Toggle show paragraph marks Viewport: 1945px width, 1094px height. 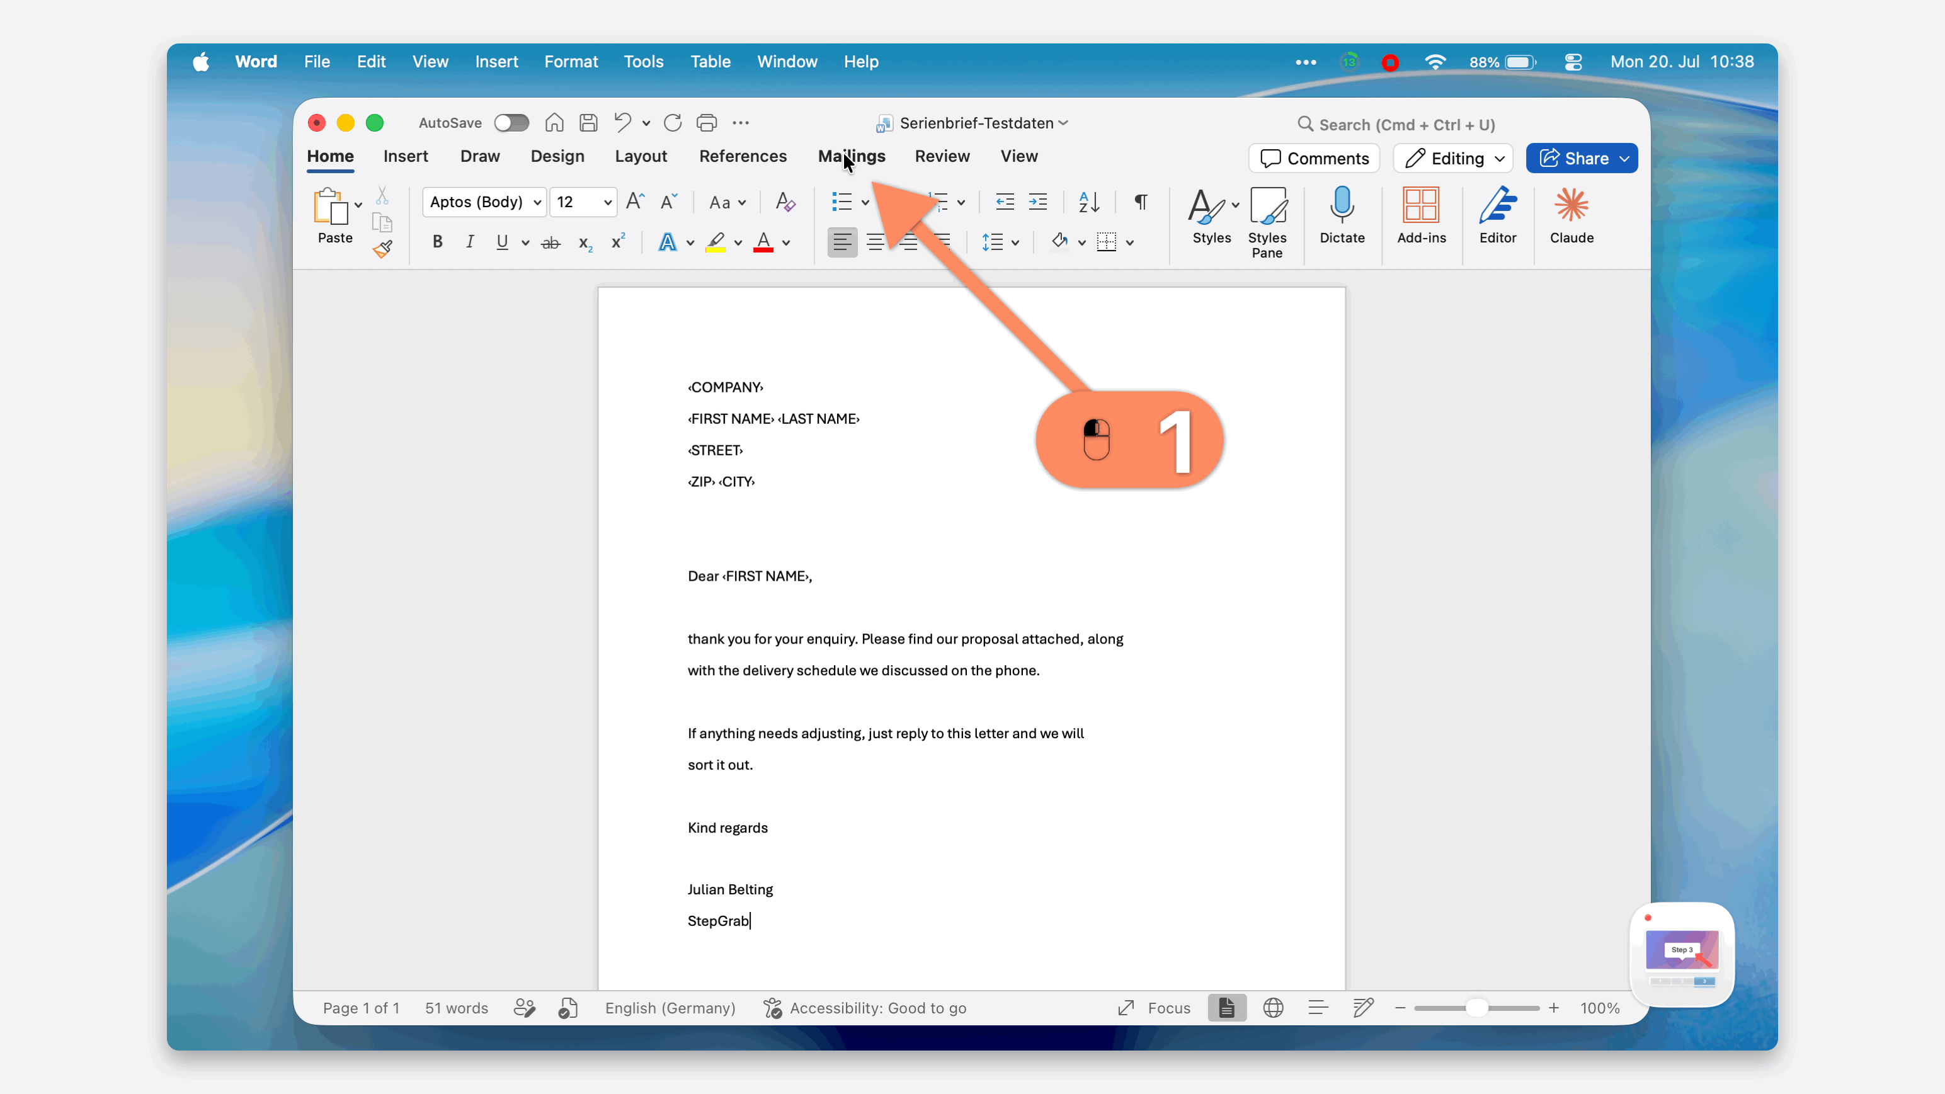click(1141, 202)
